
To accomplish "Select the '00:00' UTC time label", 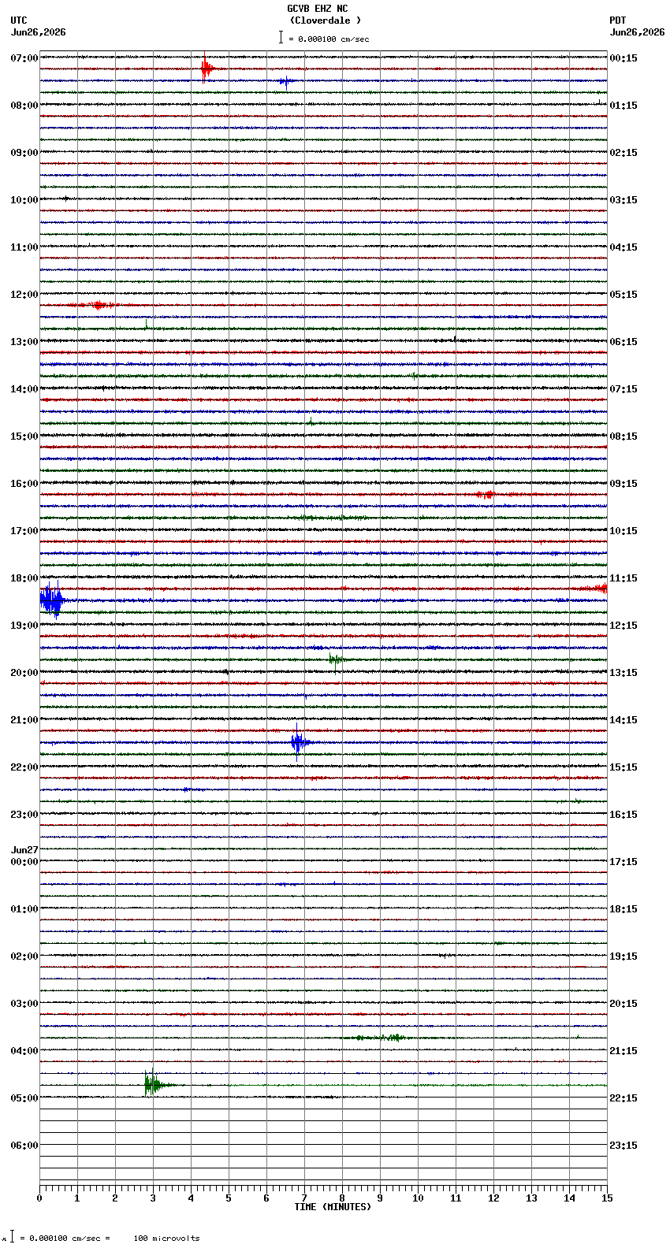I will pyautogui.click(x=24, y=862).
